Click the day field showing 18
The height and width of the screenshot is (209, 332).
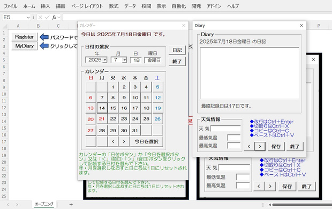(x=135, y=60)
